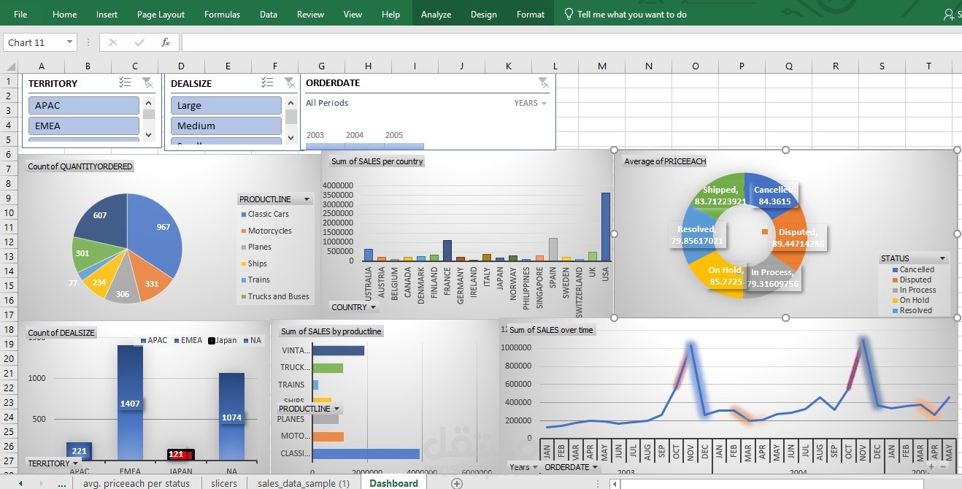Open the Analyze tab for the chart
The height and width of the screenshot is (489, 962).
coord(436,14)
